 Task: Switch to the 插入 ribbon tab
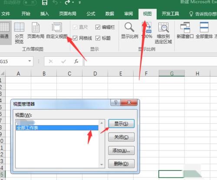point(45,14)
